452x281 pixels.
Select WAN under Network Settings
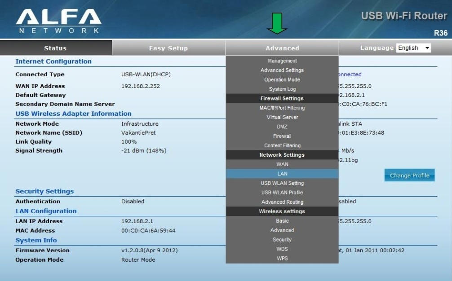click(x=282, y=164)
